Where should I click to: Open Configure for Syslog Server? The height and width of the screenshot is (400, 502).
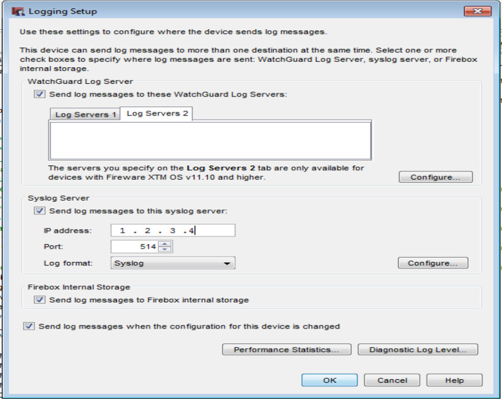433,263
